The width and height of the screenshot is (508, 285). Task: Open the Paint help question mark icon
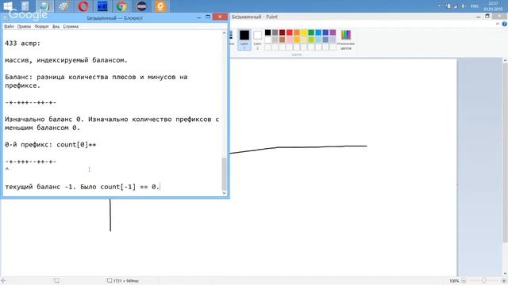tap(504, 25)
